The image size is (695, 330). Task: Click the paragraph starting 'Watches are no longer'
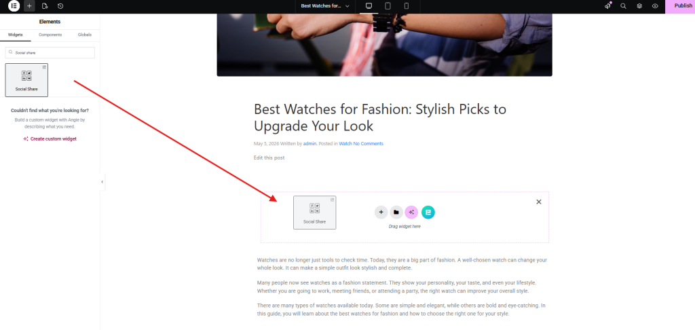pos(402,264)
